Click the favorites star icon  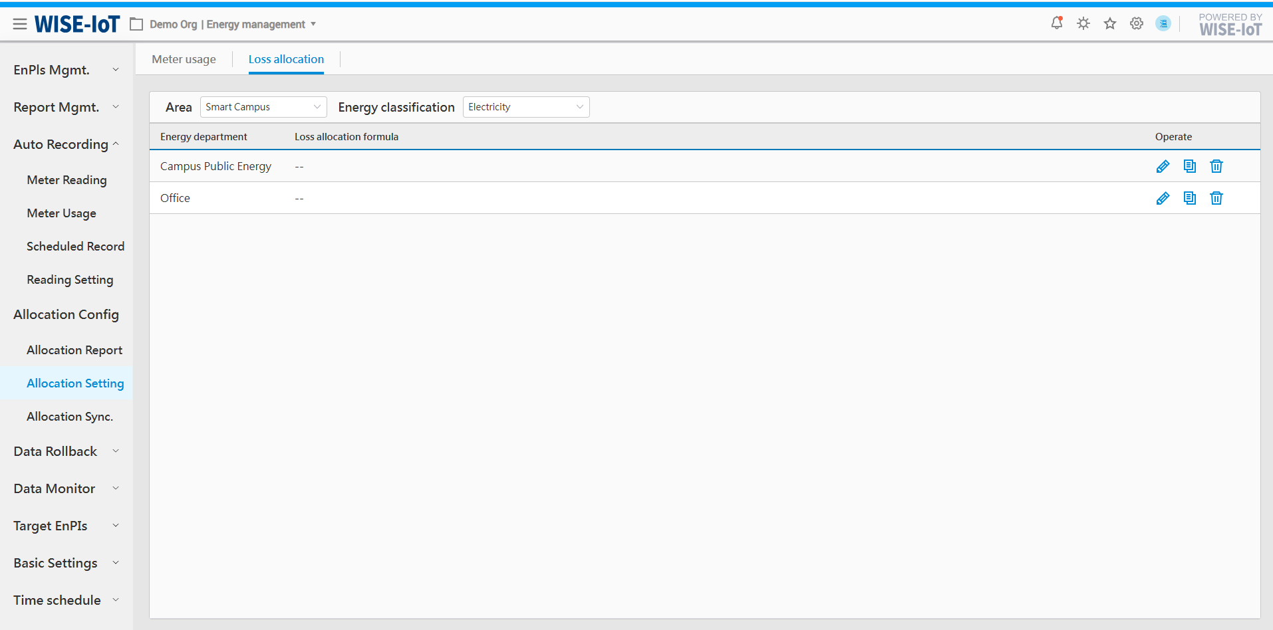pyautogui.click(x=1110, y=24)
